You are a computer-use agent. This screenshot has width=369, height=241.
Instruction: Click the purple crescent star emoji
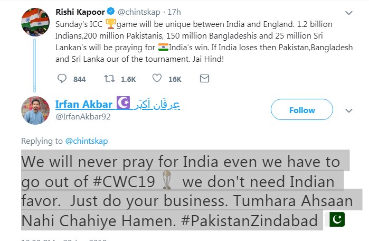123,104
